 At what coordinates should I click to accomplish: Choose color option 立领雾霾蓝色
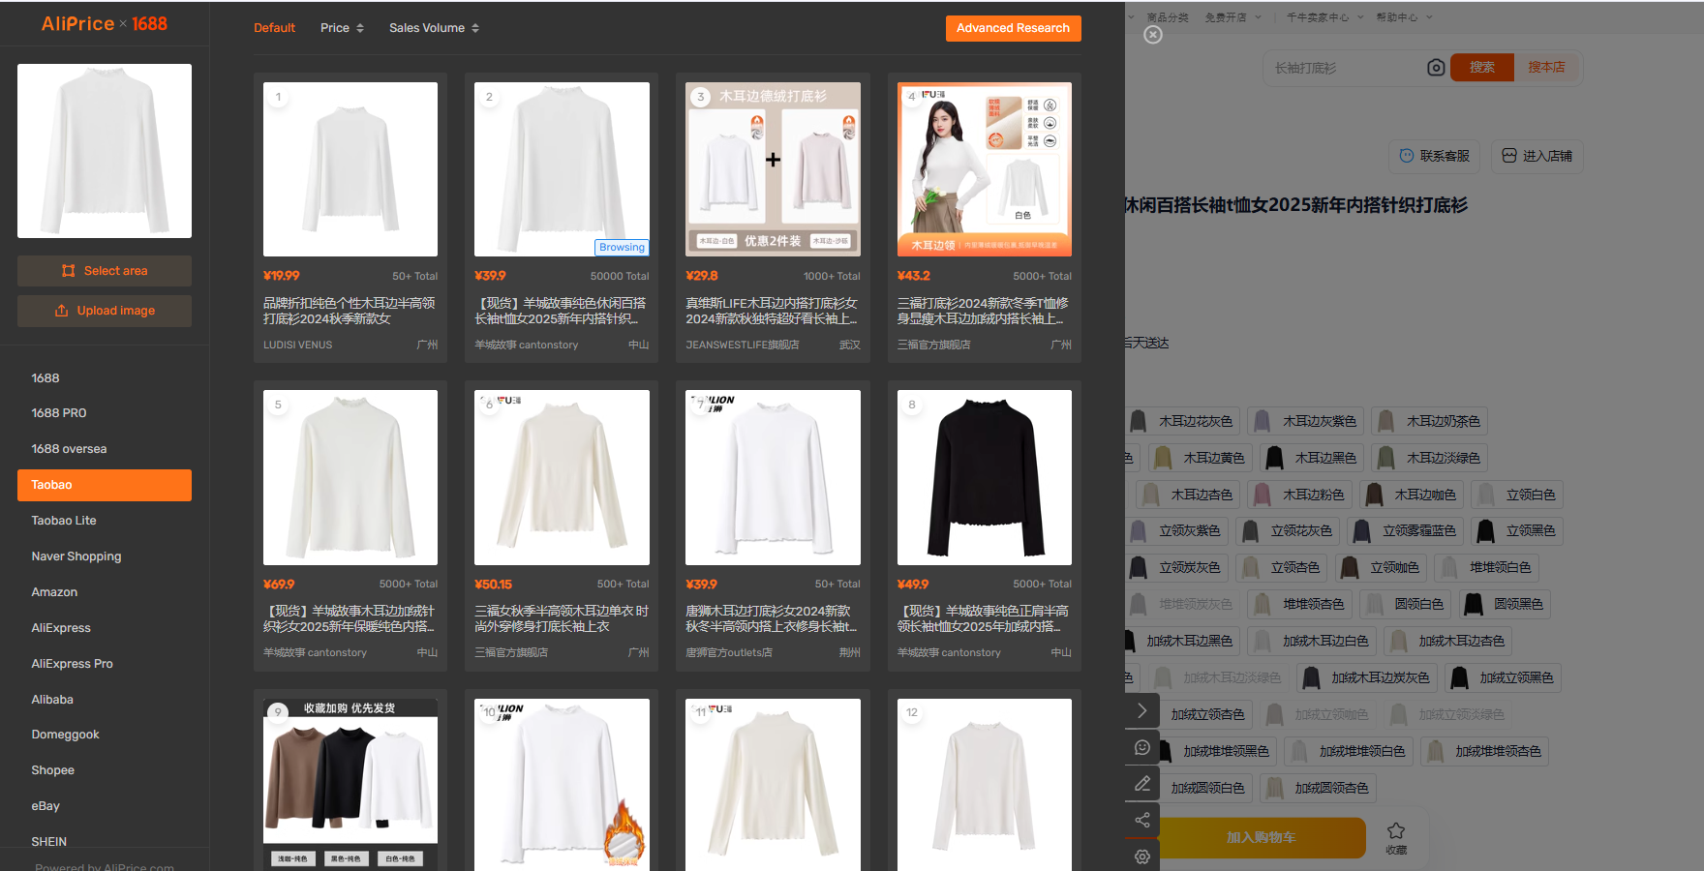click(x=1406, y=530)
